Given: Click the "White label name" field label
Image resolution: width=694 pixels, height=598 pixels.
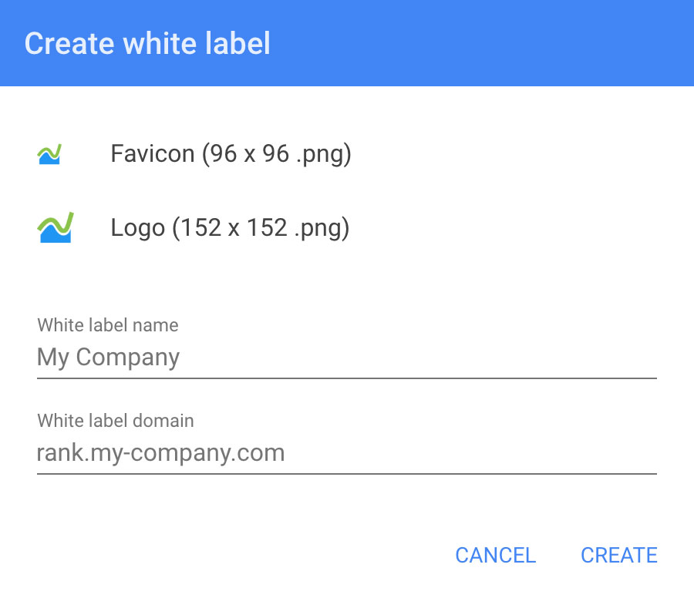Looking at the screenshot, I should (108, 325).
